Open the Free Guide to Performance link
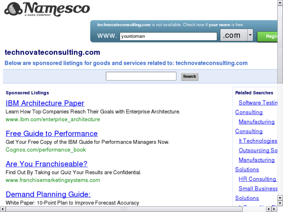This screenshot has width=283, height=212. pos(52,133)
